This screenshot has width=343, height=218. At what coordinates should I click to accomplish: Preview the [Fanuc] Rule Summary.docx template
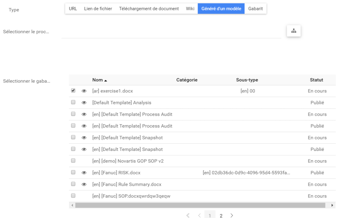pyautogui.click(x=84, y=184)
